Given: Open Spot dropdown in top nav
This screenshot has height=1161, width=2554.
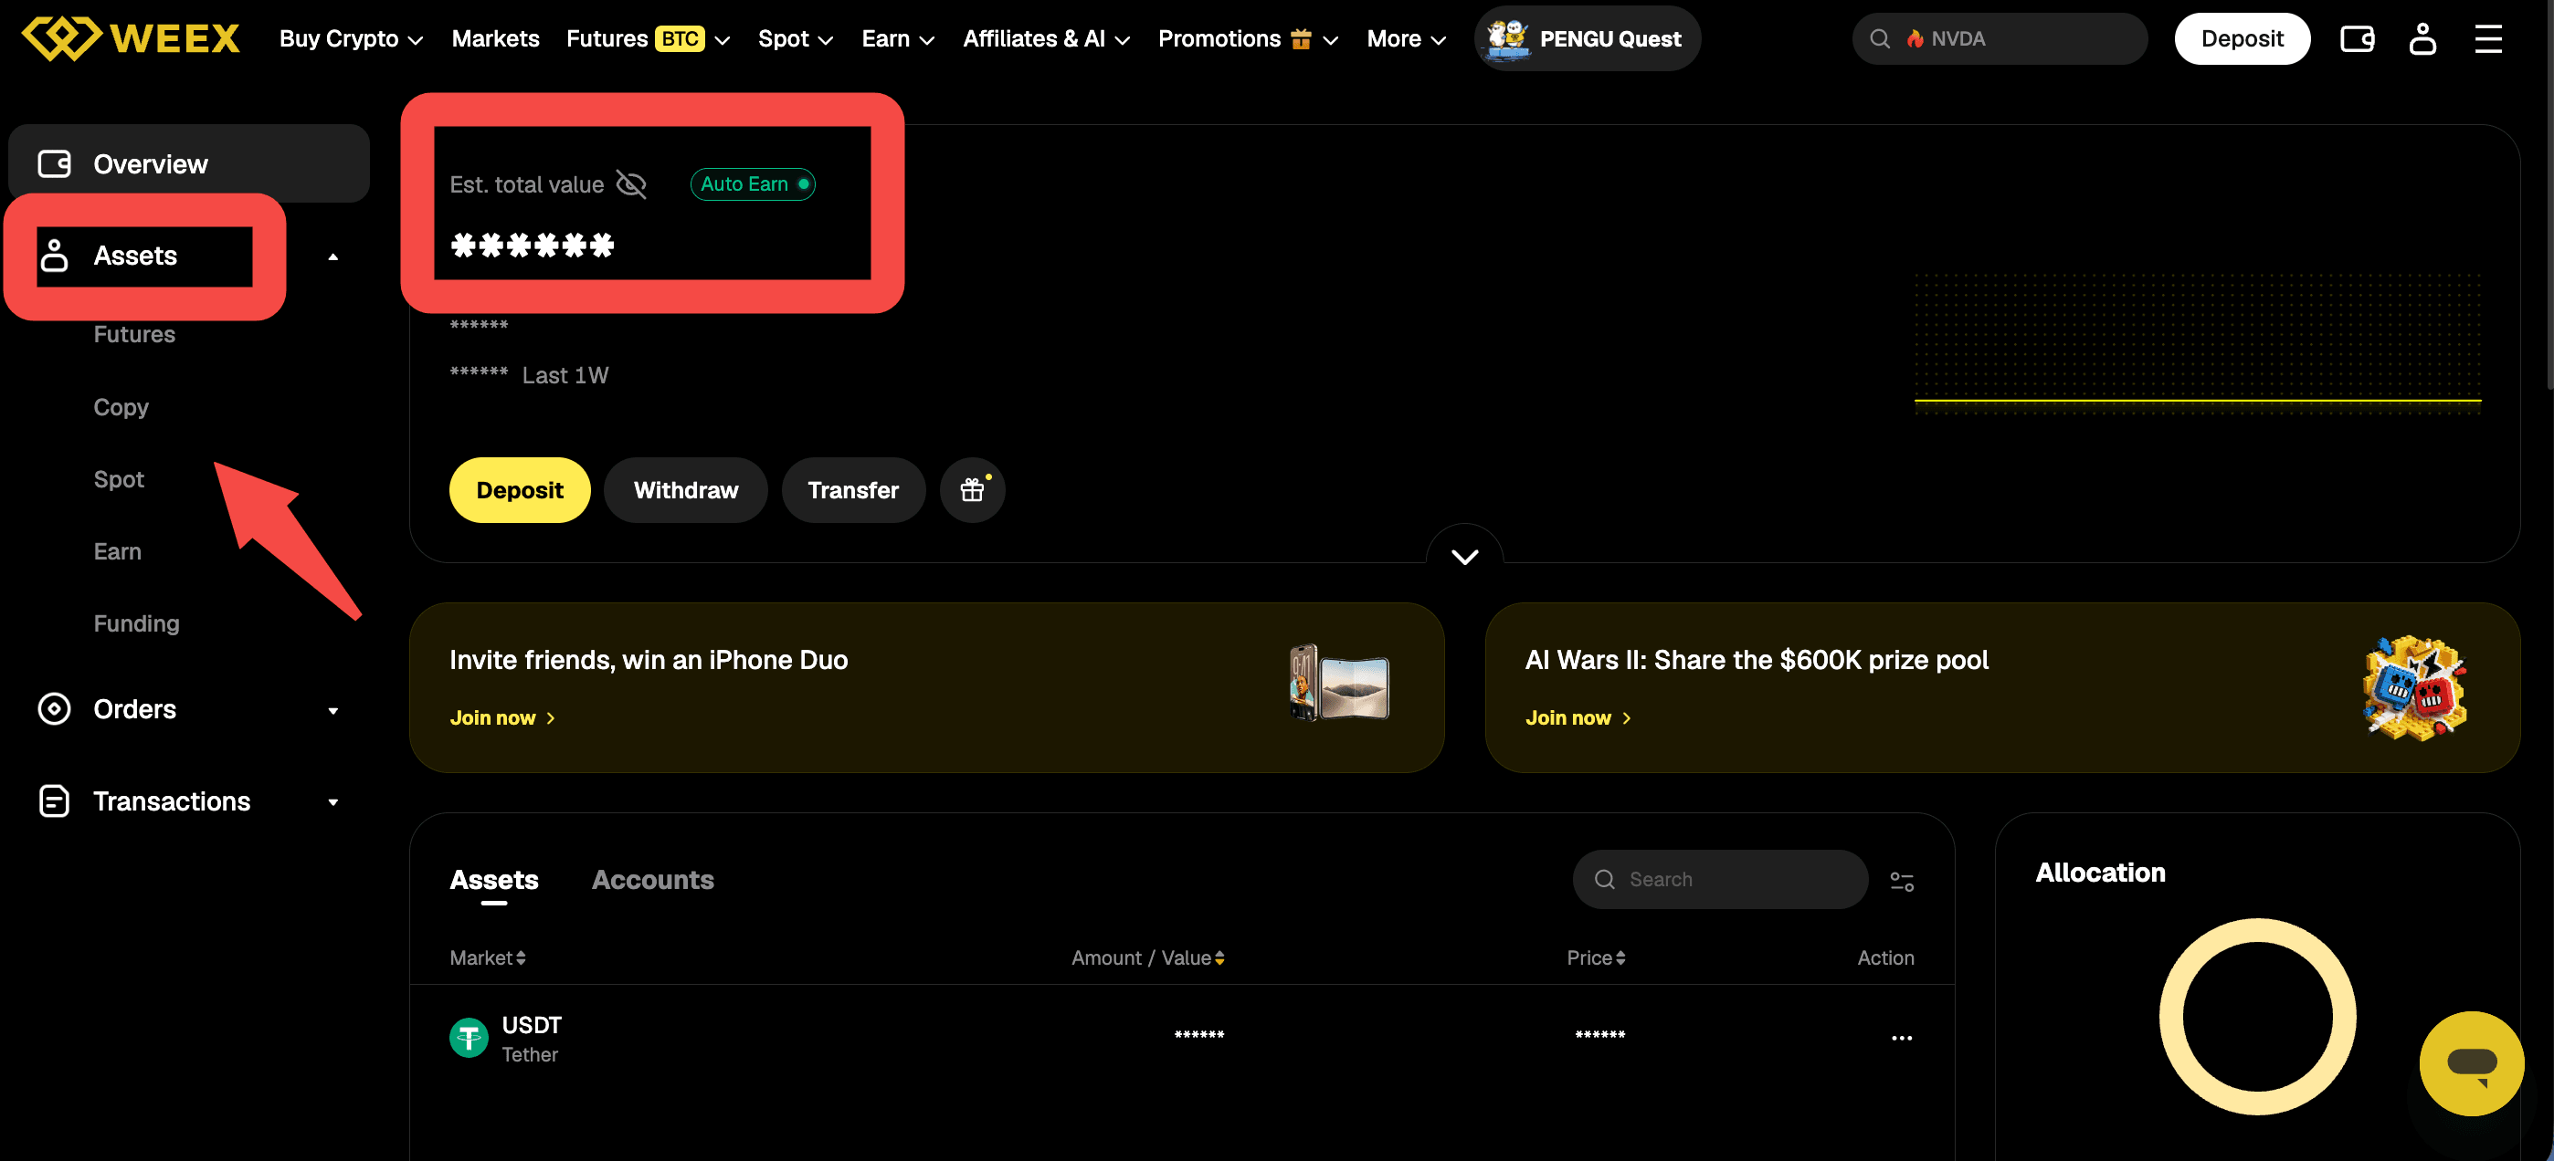Looking at the screenshot, I should 795,38.
